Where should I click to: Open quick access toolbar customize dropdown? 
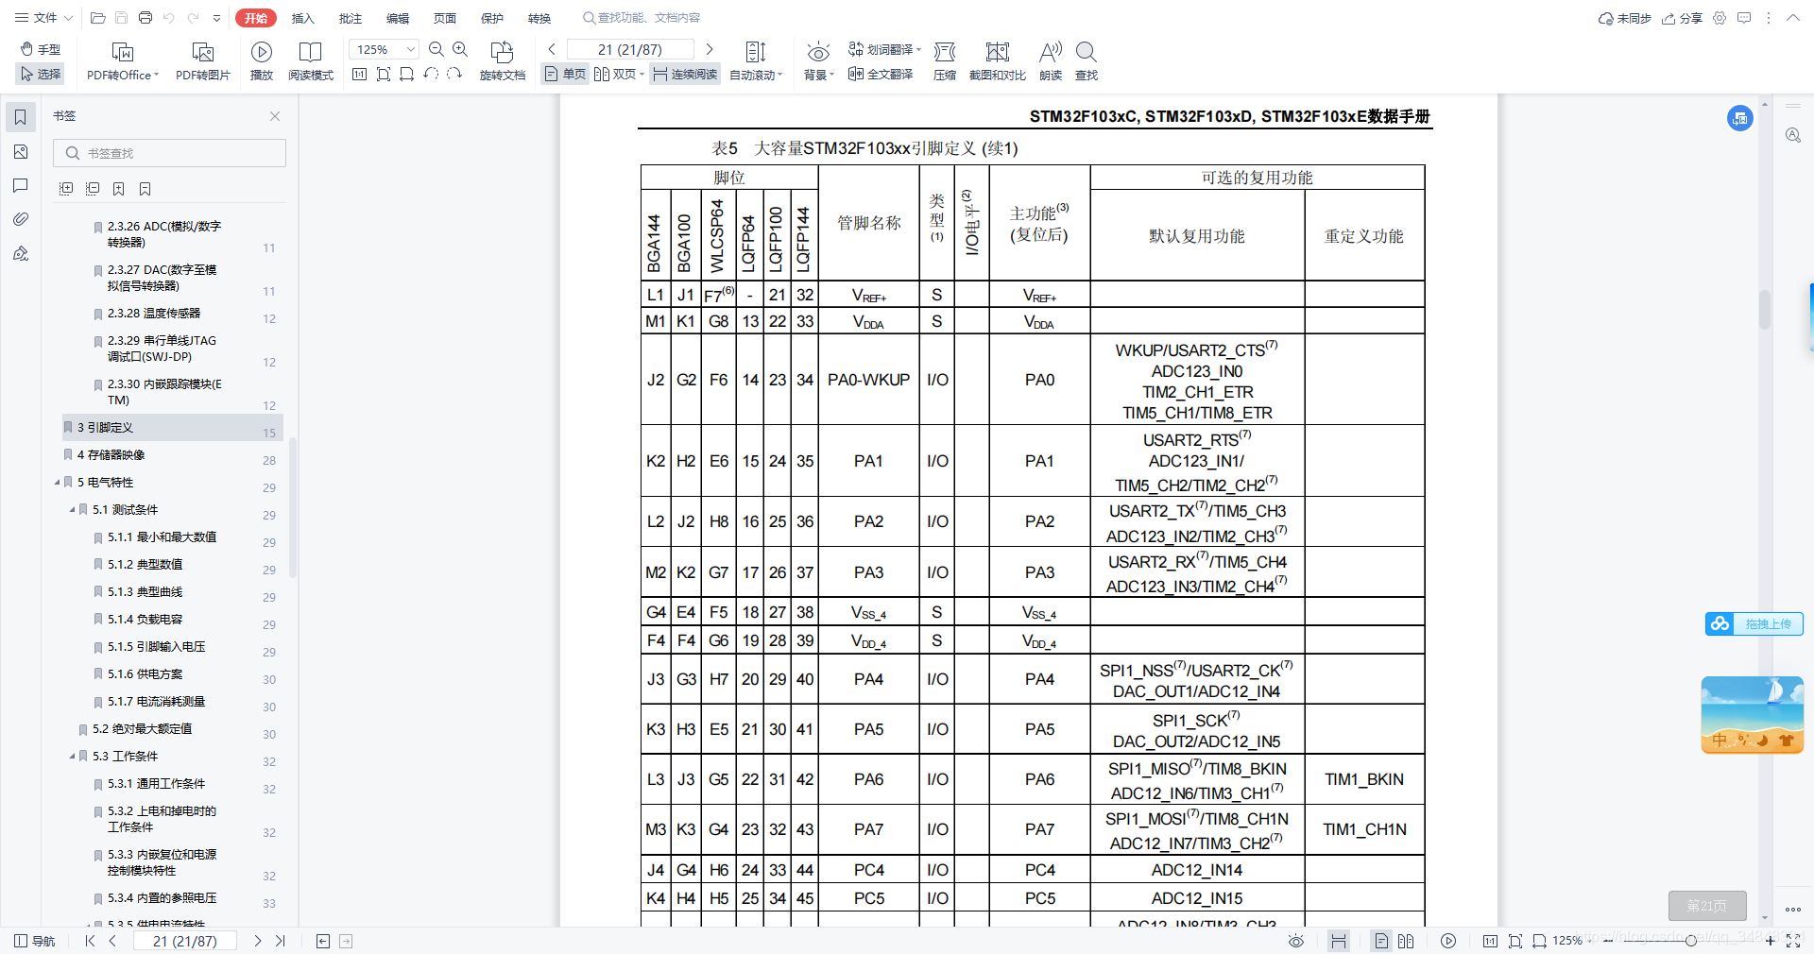coord(217,18)
